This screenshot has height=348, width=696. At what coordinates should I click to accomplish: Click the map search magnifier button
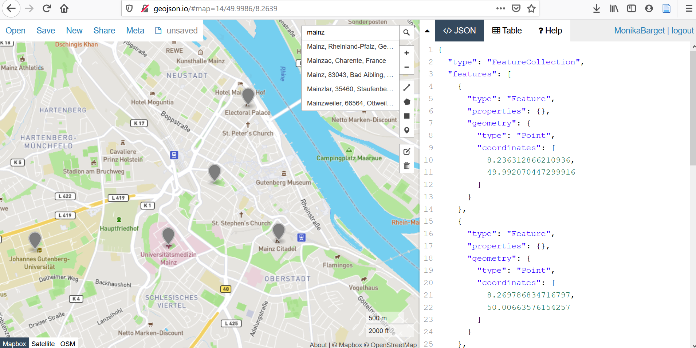[406, 32]
